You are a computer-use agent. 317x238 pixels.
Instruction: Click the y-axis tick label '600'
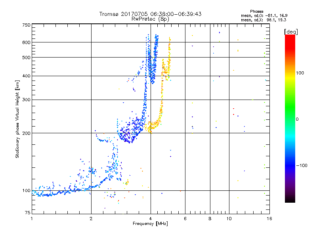tap(26, 42)
